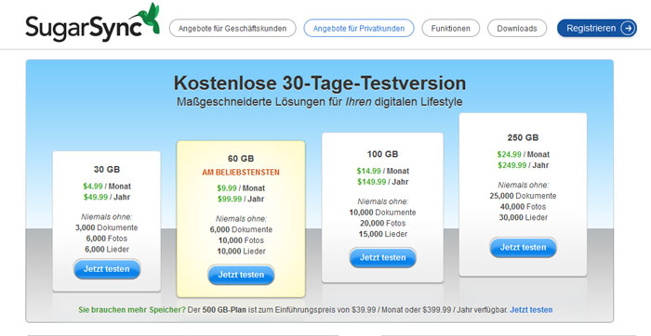Click the $14.99 / Monat price
This screenshot has height=336, width=651.
[x=383, y=171]
